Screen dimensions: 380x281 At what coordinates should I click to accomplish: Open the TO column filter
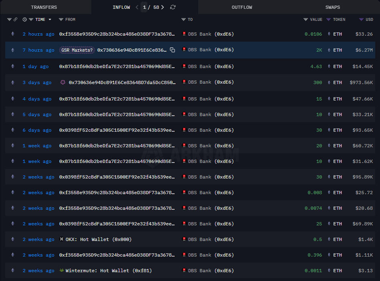click(183, 20)
